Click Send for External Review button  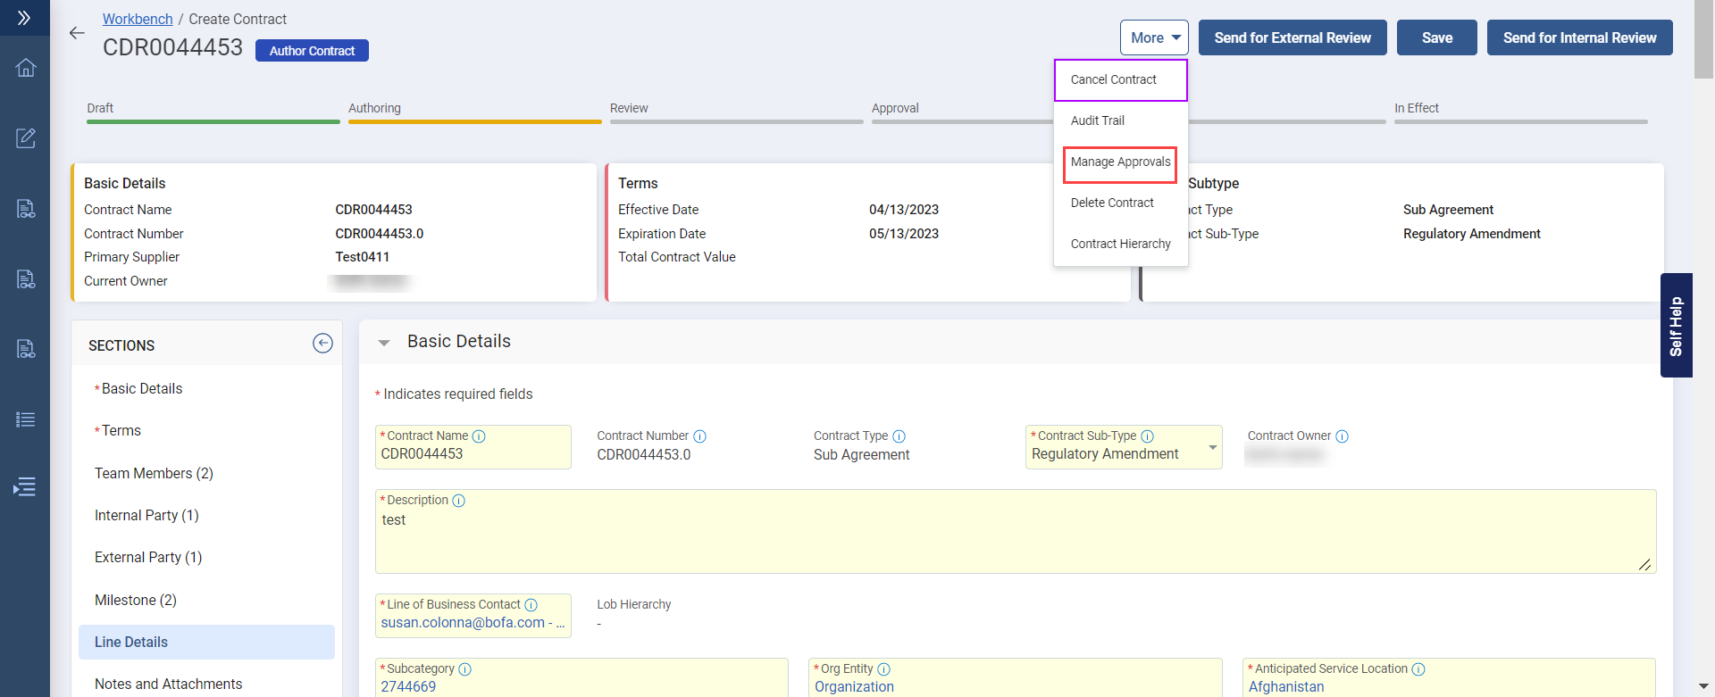click(1292, 37)
